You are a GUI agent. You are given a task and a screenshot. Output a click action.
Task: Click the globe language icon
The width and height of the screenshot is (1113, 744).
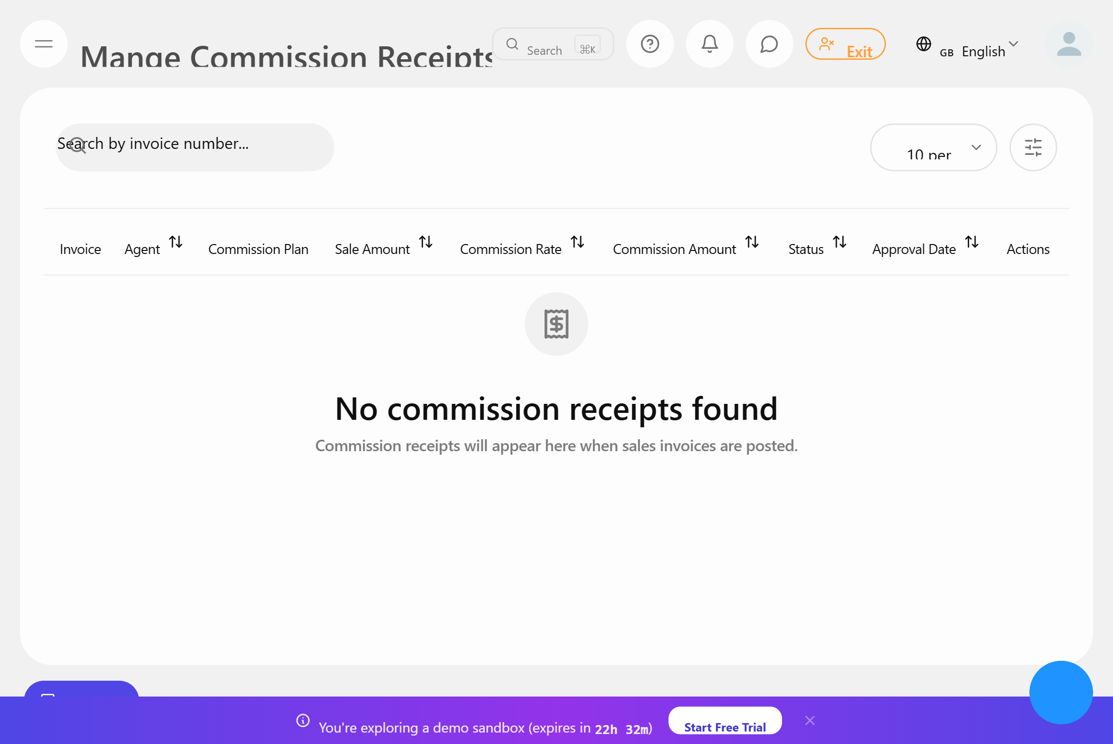(924, 44)
